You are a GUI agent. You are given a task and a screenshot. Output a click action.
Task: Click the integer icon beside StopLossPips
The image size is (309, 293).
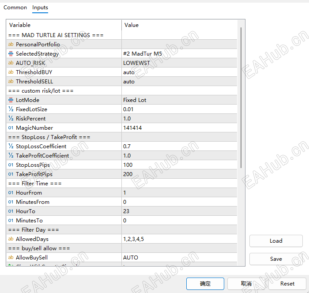click(x=11, y=165)
